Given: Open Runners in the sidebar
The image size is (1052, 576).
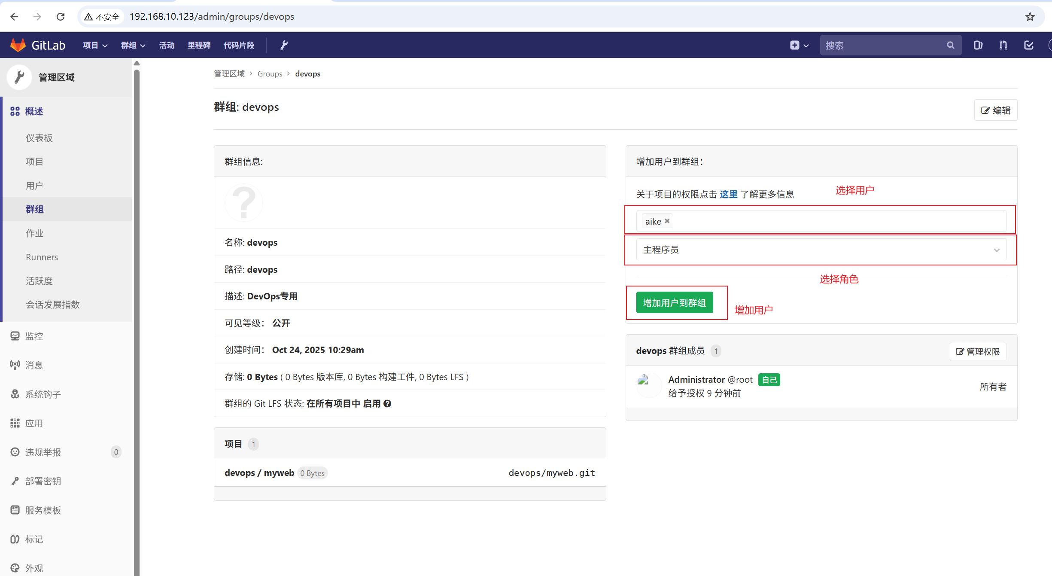Looking at the screenshot, I should (x=42, y=257).
